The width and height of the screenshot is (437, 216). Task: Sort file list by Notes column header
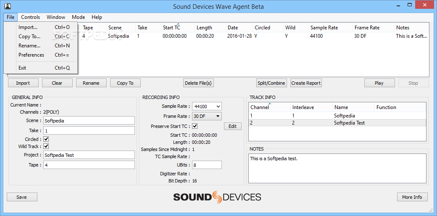pyautogui.click(x=412, y=28)
